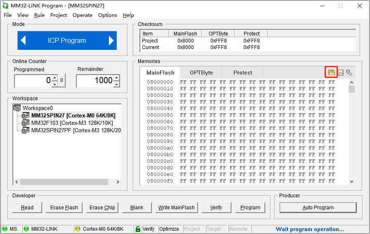Screen dimensions: 370x234
Task: Select the Workspace0 root node
Action: point(38,108)
